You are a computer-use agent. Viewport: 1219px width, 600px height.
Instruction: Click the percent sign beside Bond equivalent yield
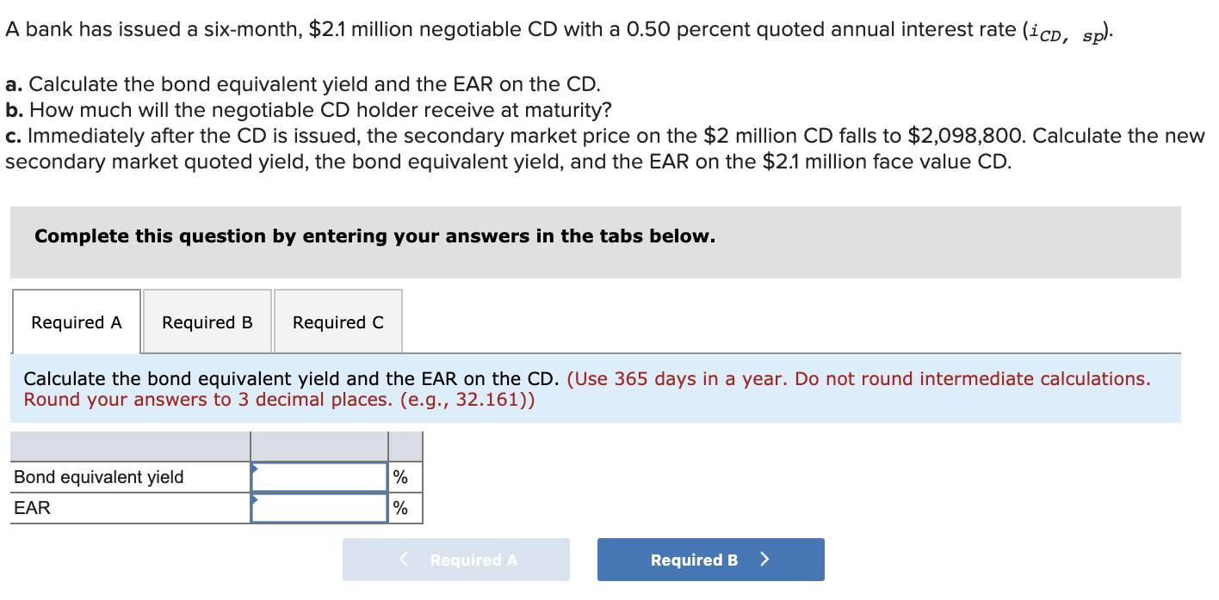click(400, 477)
